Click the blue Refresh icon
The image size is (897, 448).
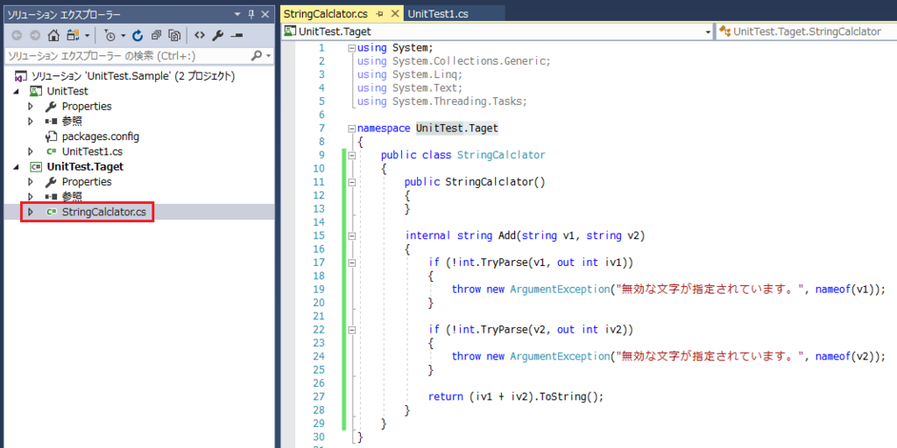tap(138, 35)
